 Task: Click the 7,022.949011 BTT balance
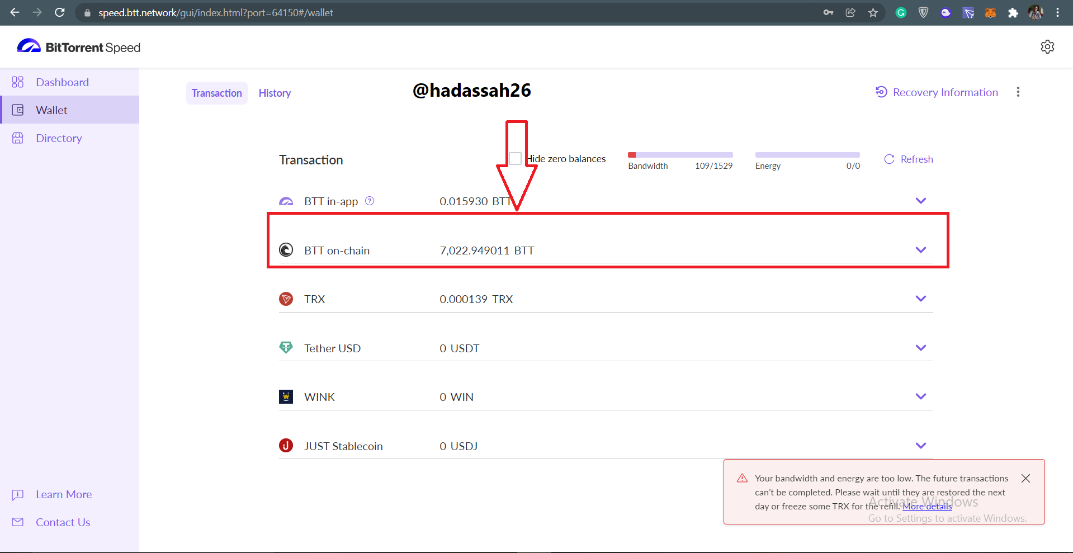(x=487, y=250)
